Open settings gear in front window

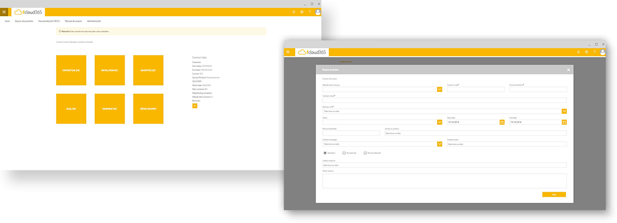(586, 52)
